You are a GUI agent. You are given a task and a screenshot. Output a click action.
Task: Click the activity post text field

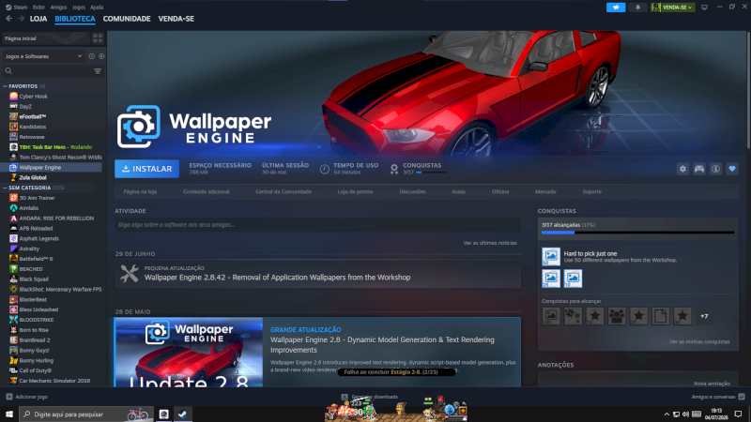[318, 224]
